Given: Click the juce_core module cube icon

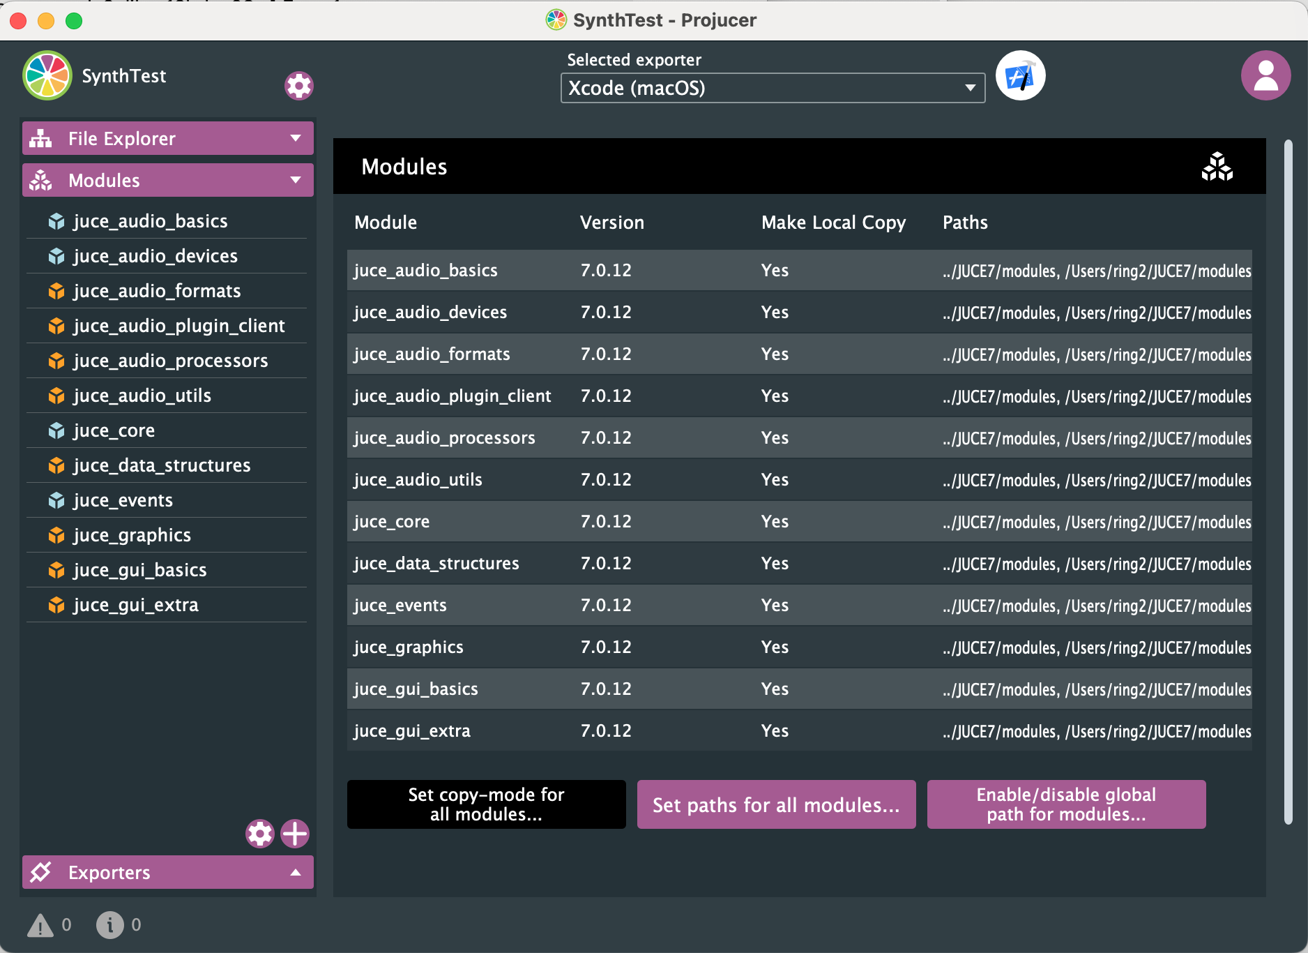Looking at the screenshot, I should click(x=56, y=430).
